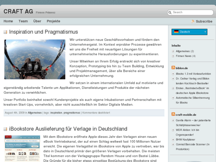This screenshot has height=162, width=216.
Task: Click the August 4th, 2009 date text
Action: (15, 113)
